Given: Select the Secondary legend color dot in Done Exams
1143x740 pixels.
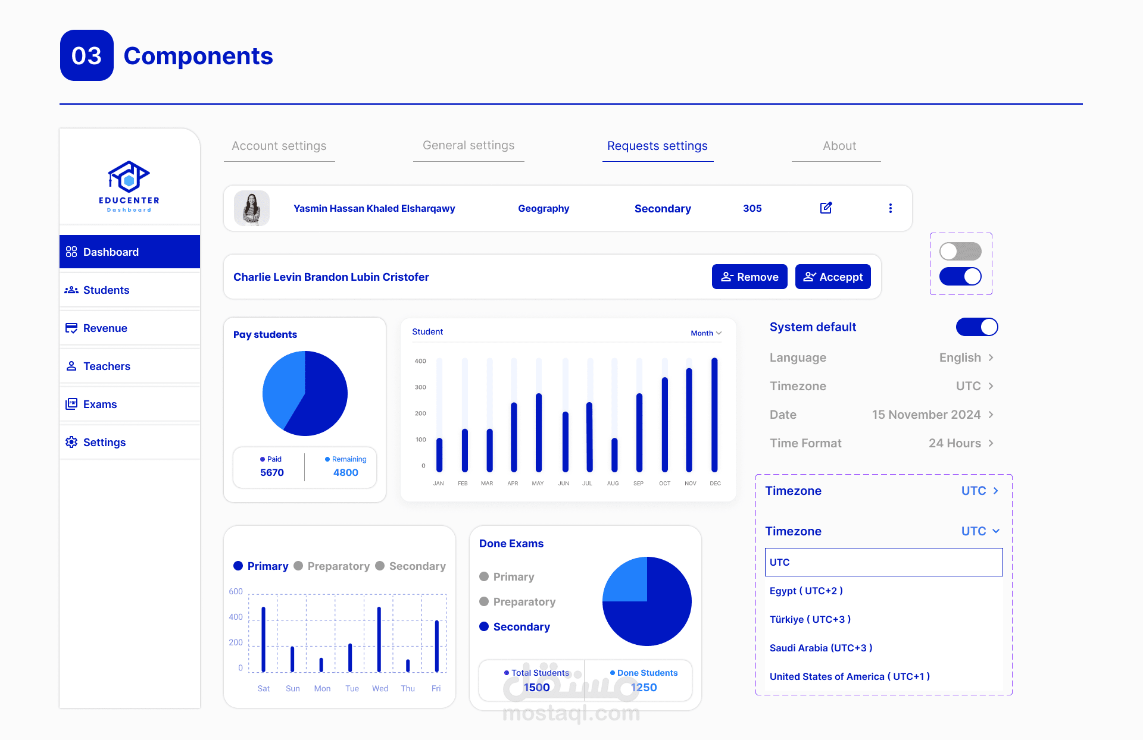Looking at the screenshot, I should [484, 626].
